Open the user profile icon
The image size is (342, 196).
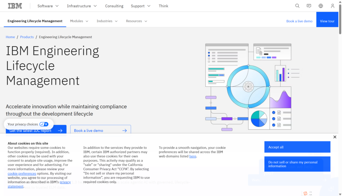(x=332, y=6)
